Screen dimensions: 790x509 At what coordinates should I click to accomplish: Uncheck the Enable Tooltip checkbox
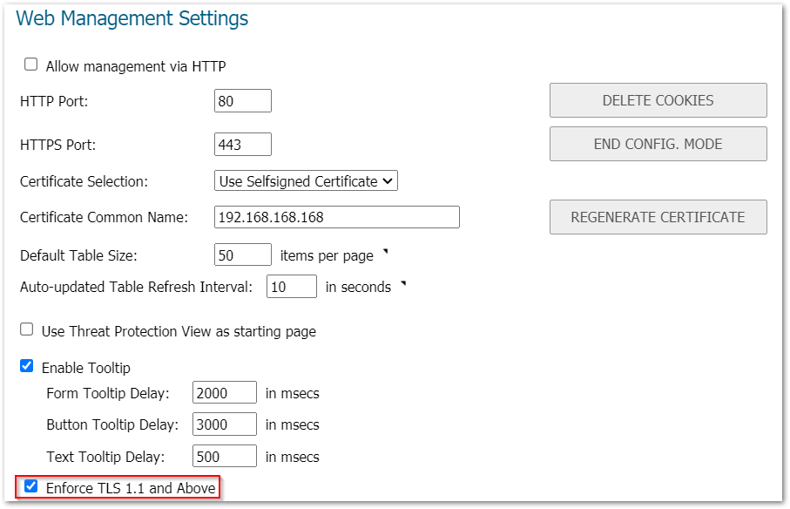pos(27,367)
